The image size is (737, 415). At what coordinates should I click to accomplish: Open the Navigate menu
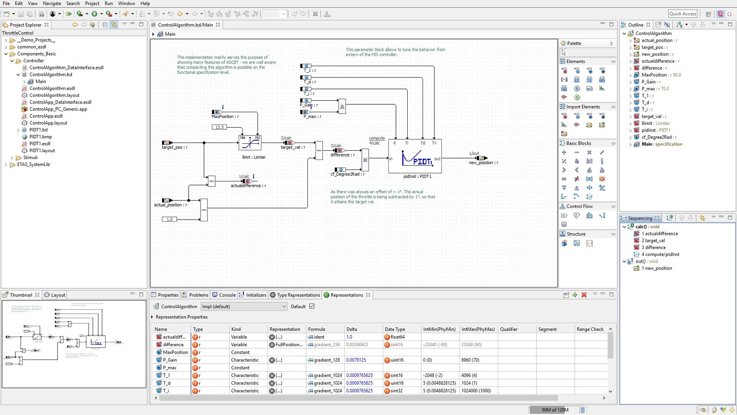coord(52,4)
